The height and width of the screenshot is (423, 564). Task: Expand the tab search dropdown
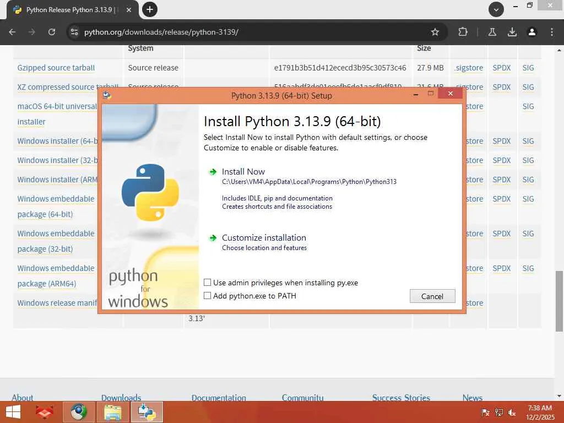(x=496, y=10)
